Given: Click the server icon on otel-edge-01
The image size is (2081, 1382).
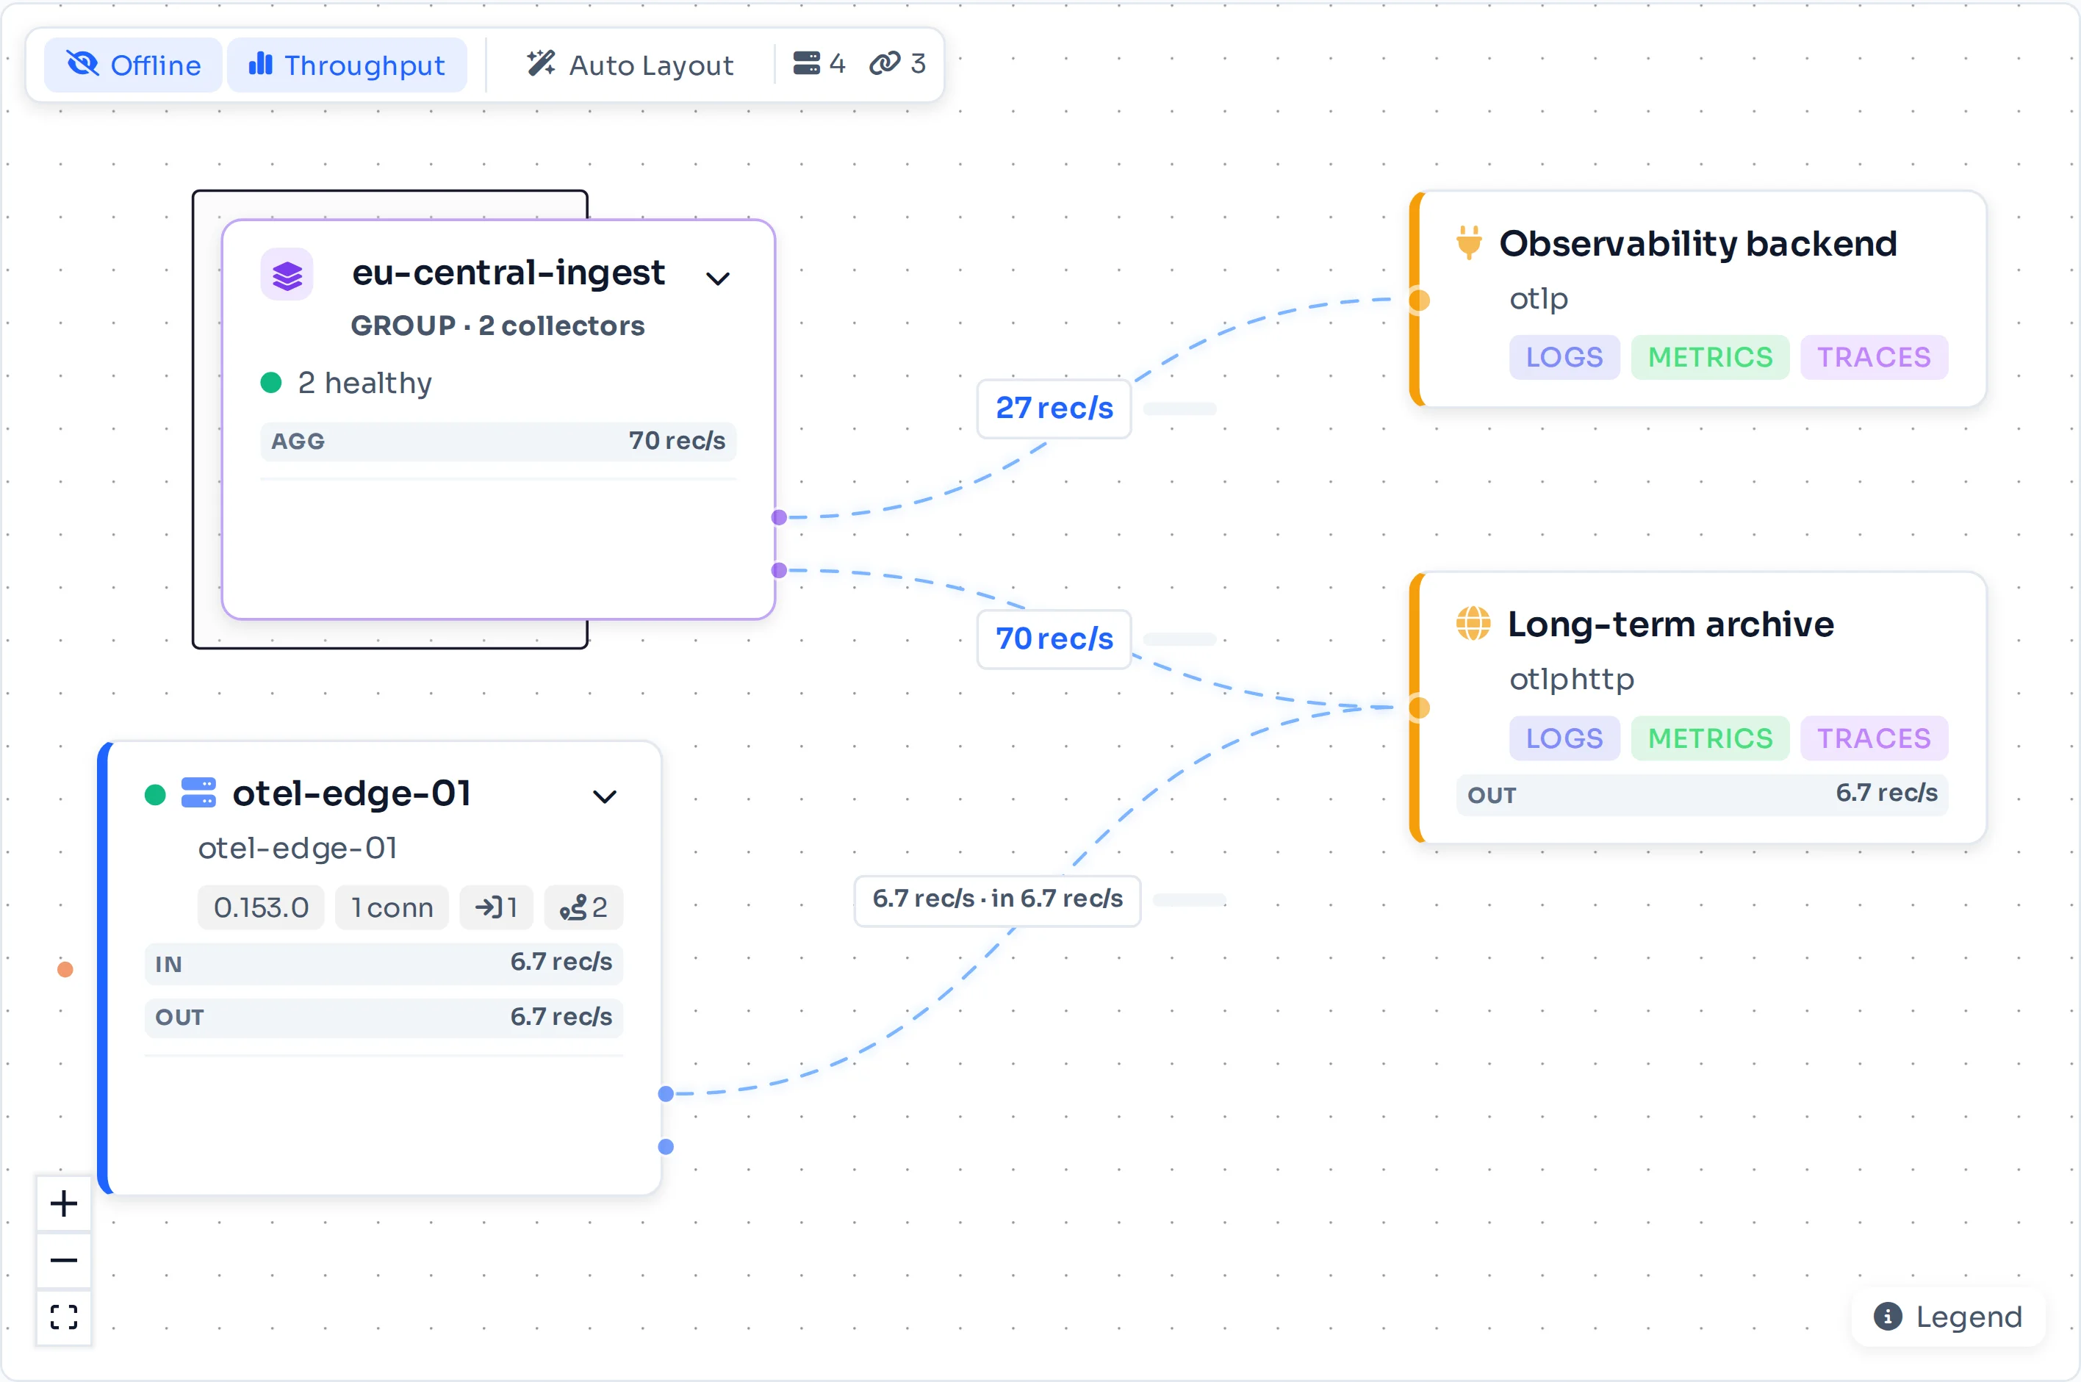Looking at the screenshot, I should click(198, 792).
